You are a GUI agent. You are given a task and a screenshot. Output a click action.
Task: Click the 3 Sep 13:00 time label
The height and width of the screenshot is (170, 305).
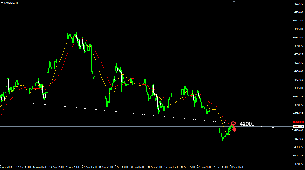click(121, 167)
